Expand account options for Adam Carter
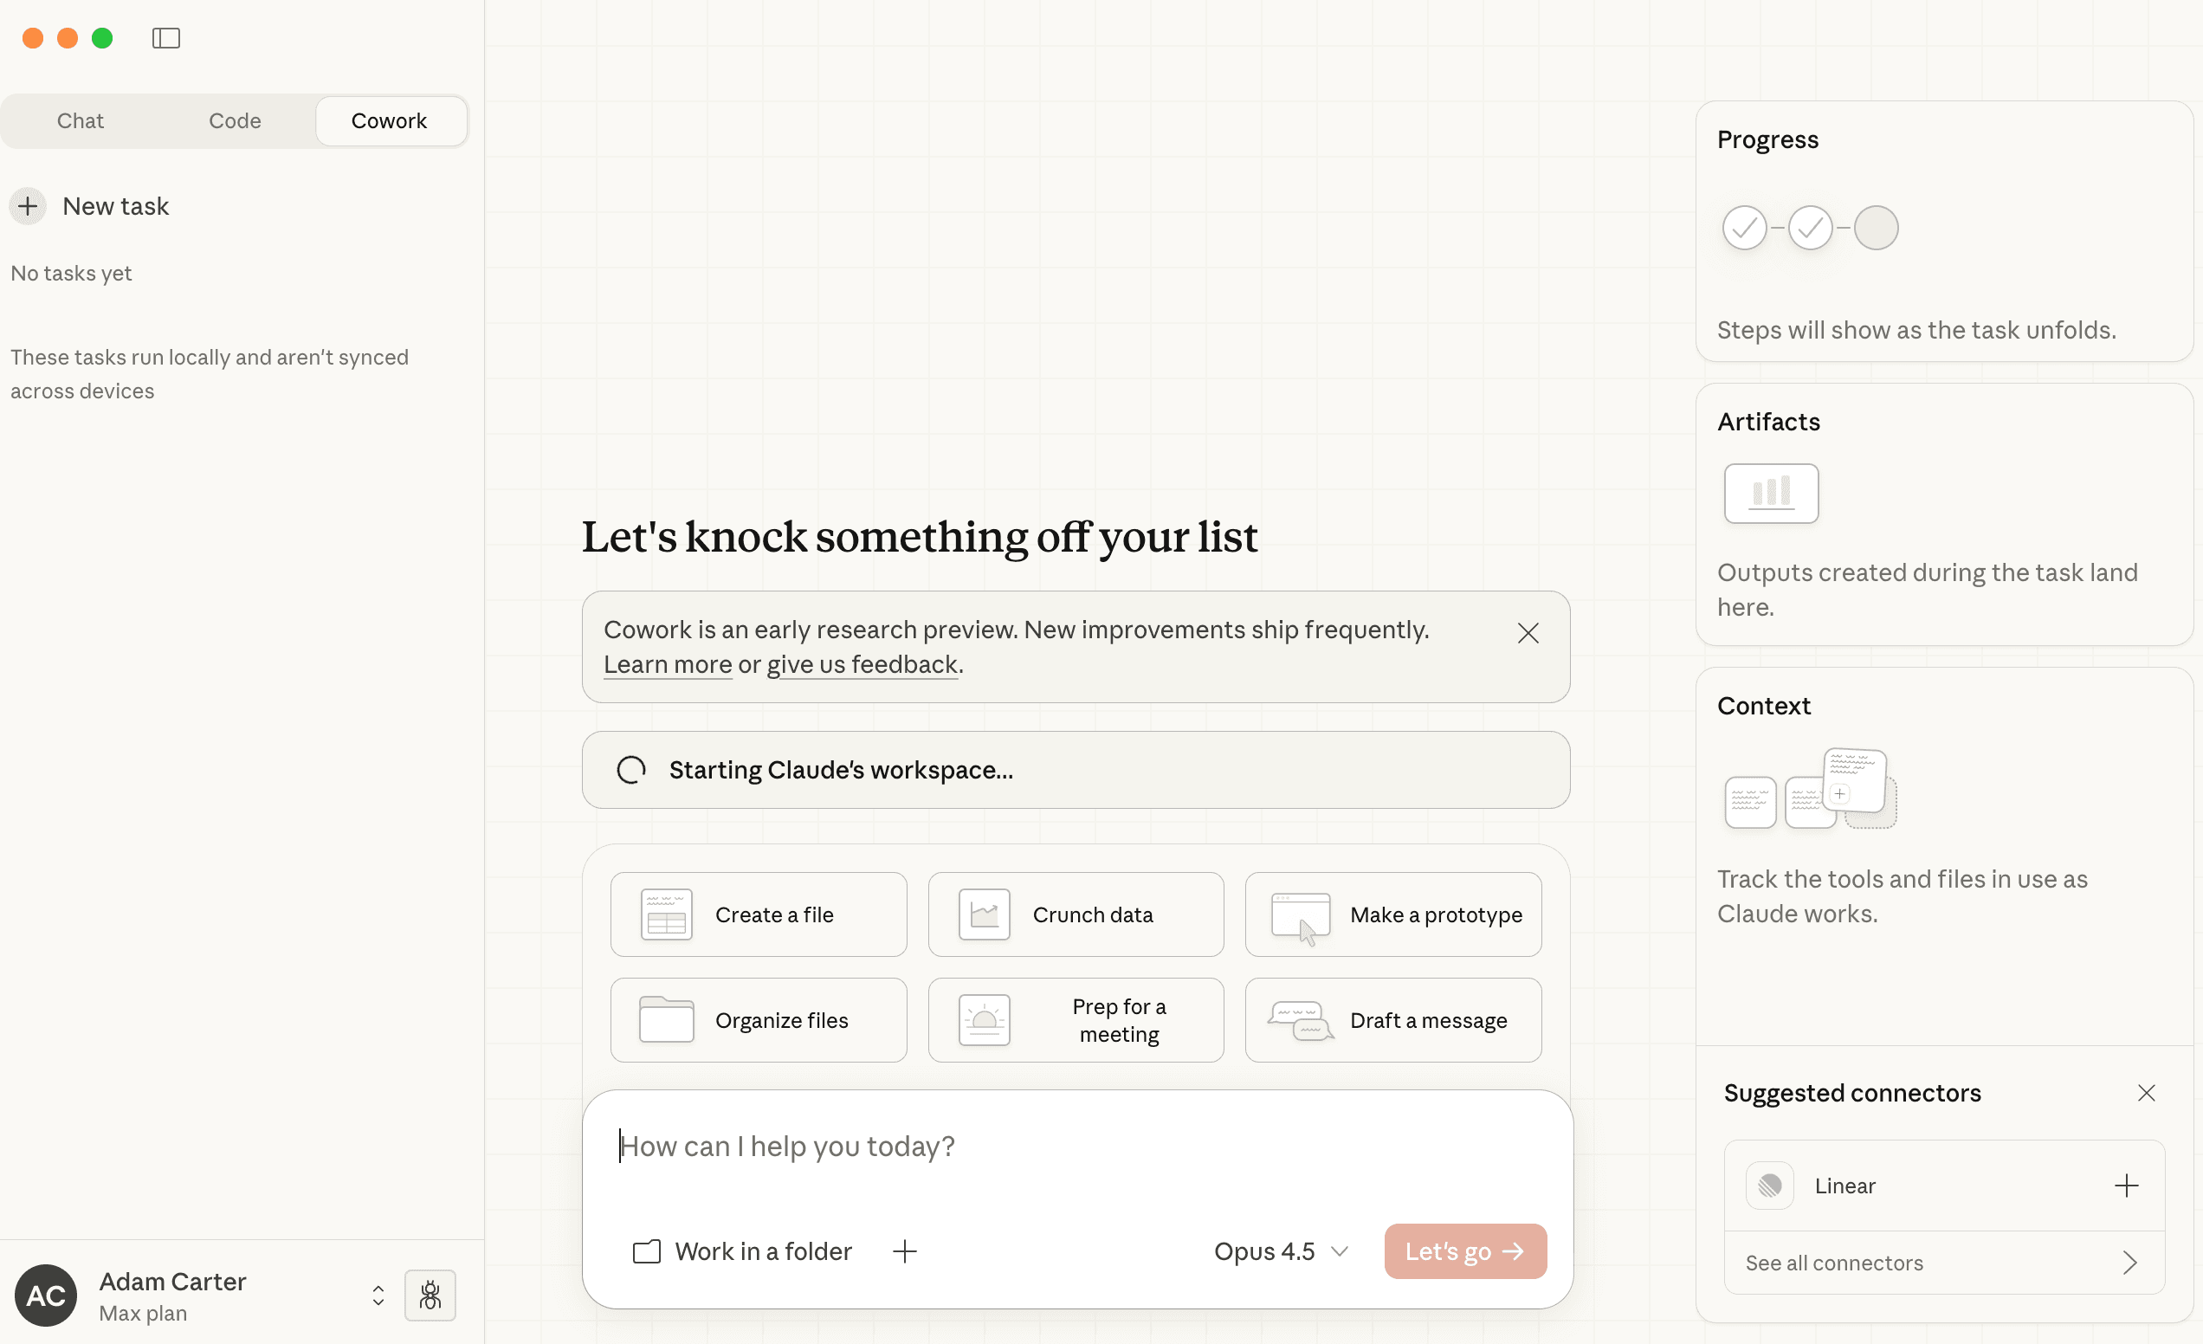 [x=378, y=1295]
